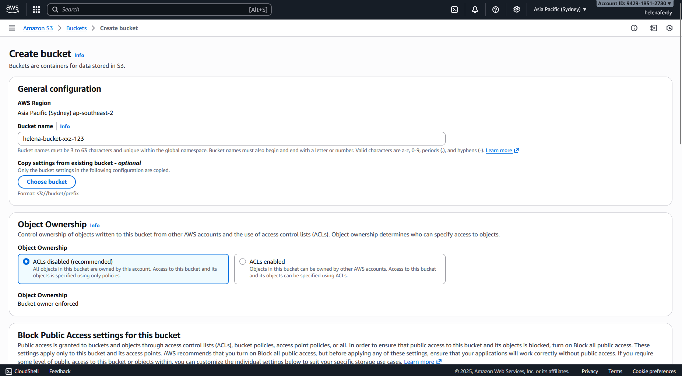Viewport: 682px width, 376px height.
Task: Open the settings gear icon
Action: pos(516,10)
